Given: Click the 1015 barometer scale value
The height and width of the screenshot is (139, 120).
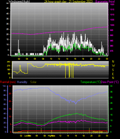Looking at the screenshot, I should [x=112, y=9].
